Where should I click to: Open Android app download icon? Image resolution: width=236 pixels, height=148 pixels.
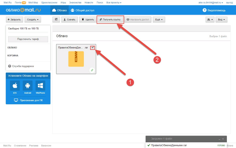click(28, 85)
